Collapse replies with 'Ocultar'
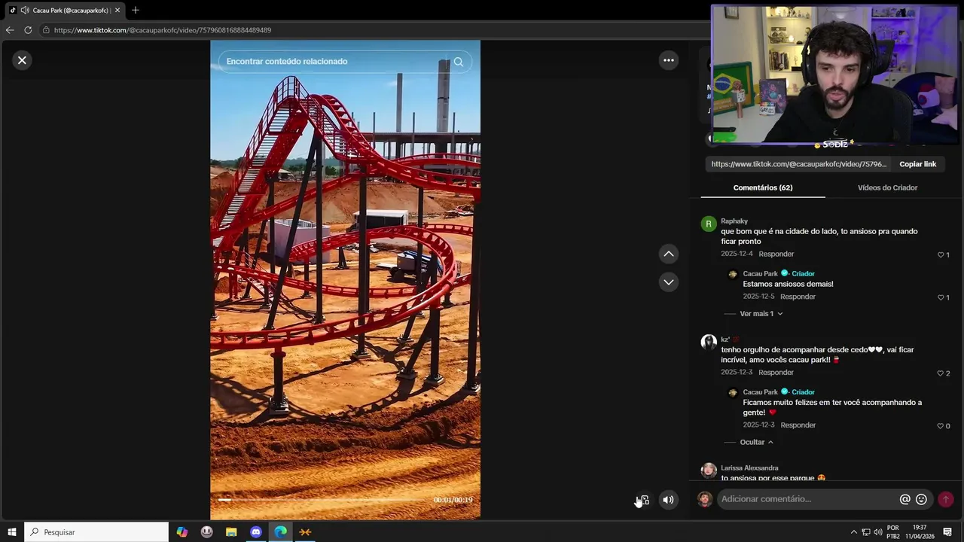The height and width of the screenshot is (542, 964). pyautogui.click(x=756, y=443)
